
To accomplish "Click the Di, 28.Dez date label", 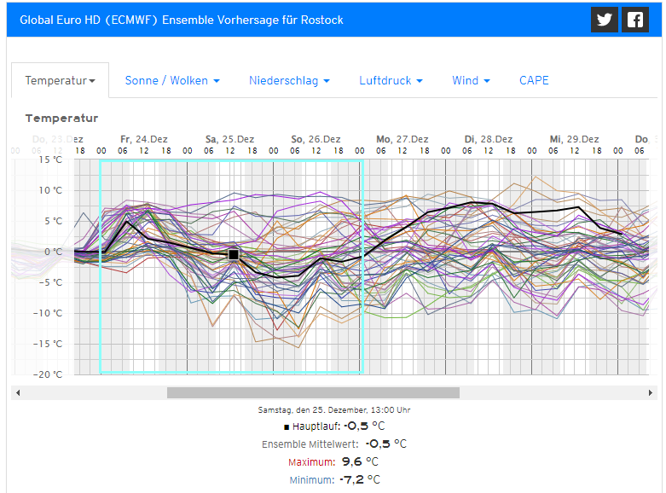I will (x=488, y=139).
